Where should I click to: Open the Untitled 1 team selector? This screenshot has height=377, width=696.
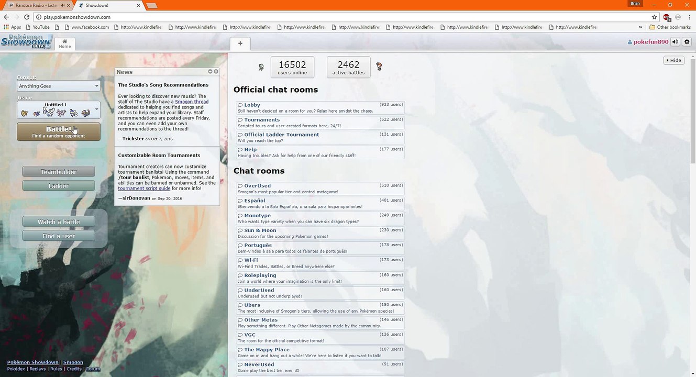point(58,109)
